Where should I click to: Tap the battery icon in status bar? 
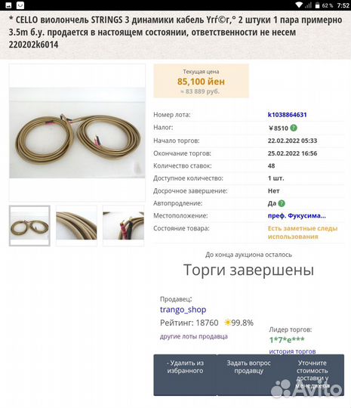tap(317, 5)
